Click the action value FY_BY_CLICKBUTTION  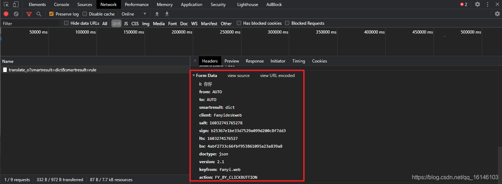click(x=236, y=177)
